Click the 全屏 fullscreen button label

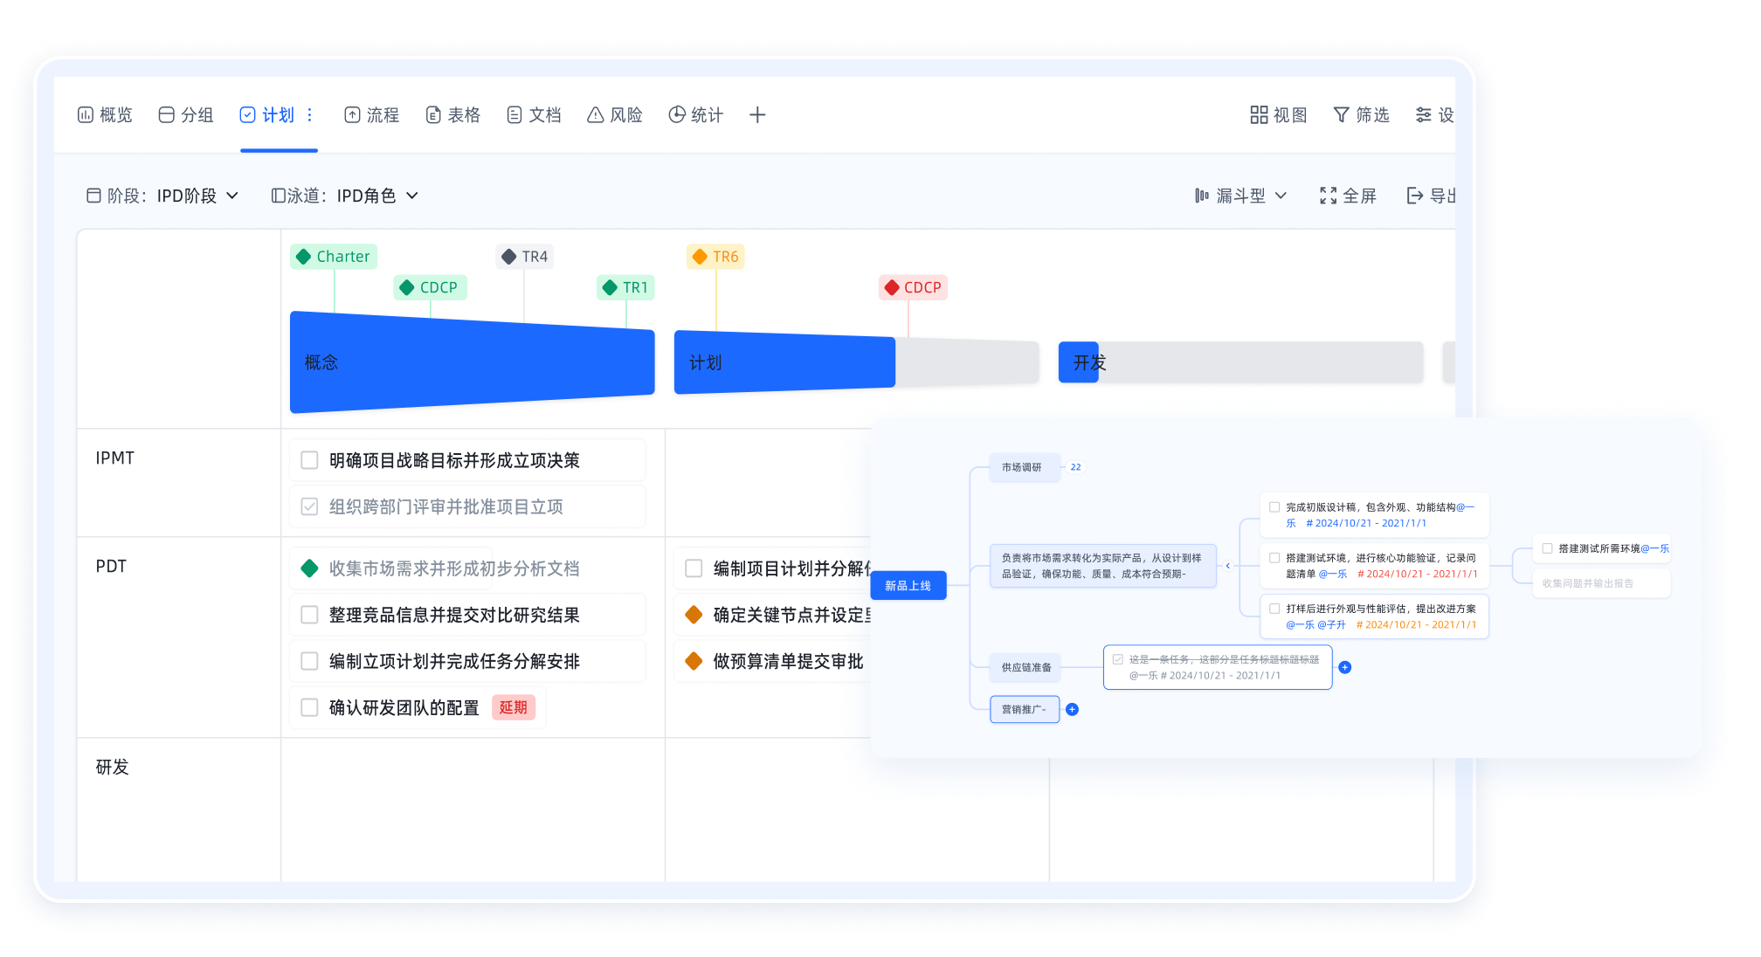coord(1359,196)
